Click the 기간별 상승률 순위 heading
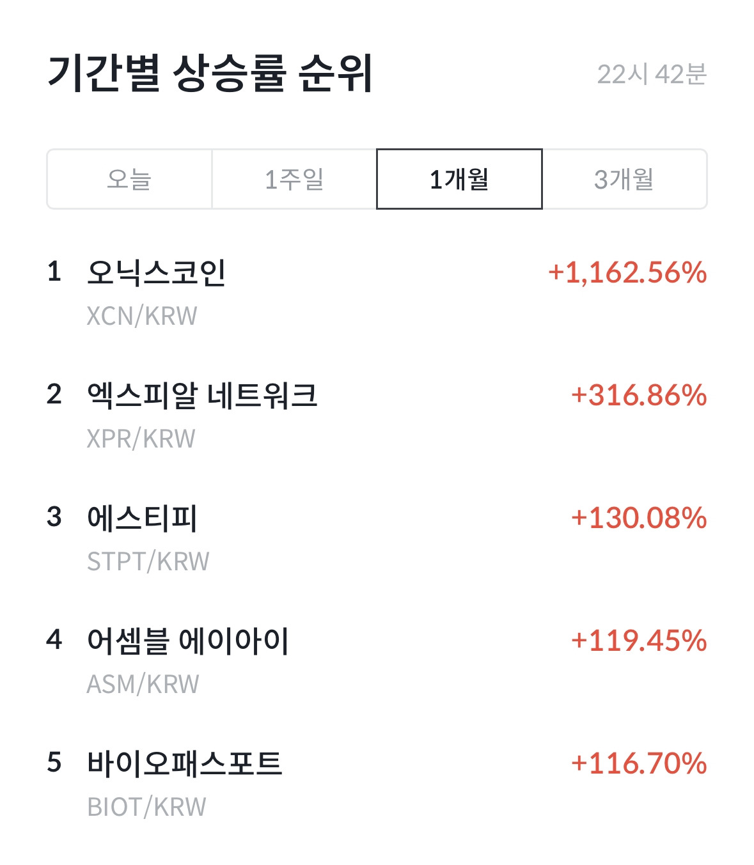Viewport: 754px width, 865px height. [210, 74]
